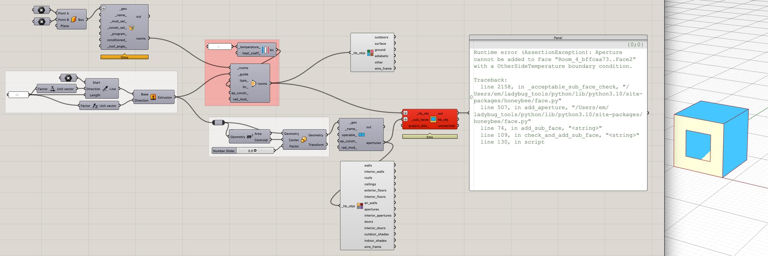768x256 pixels.
Task: Select the Area component m² icon
Action: coord(250,137)
